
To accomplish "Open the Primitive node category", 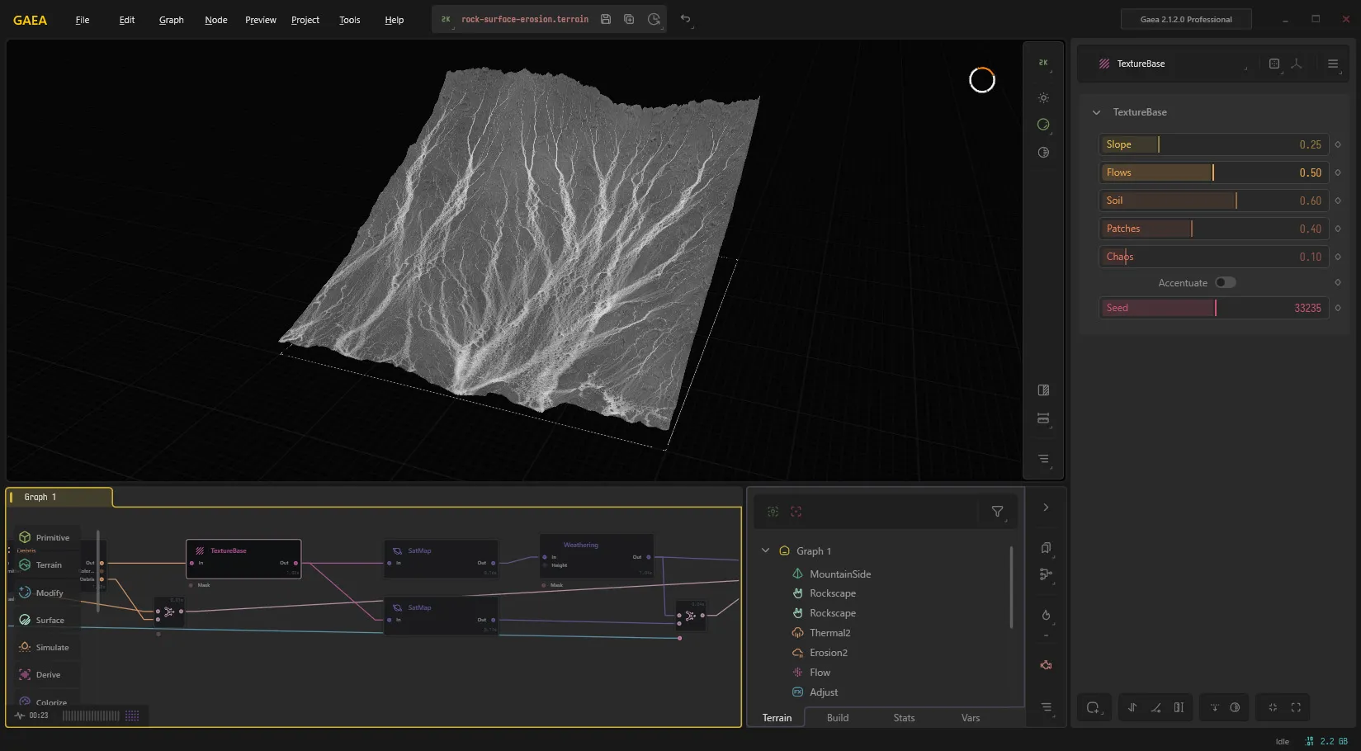I will pyautogui.click(x=45, y=537).
